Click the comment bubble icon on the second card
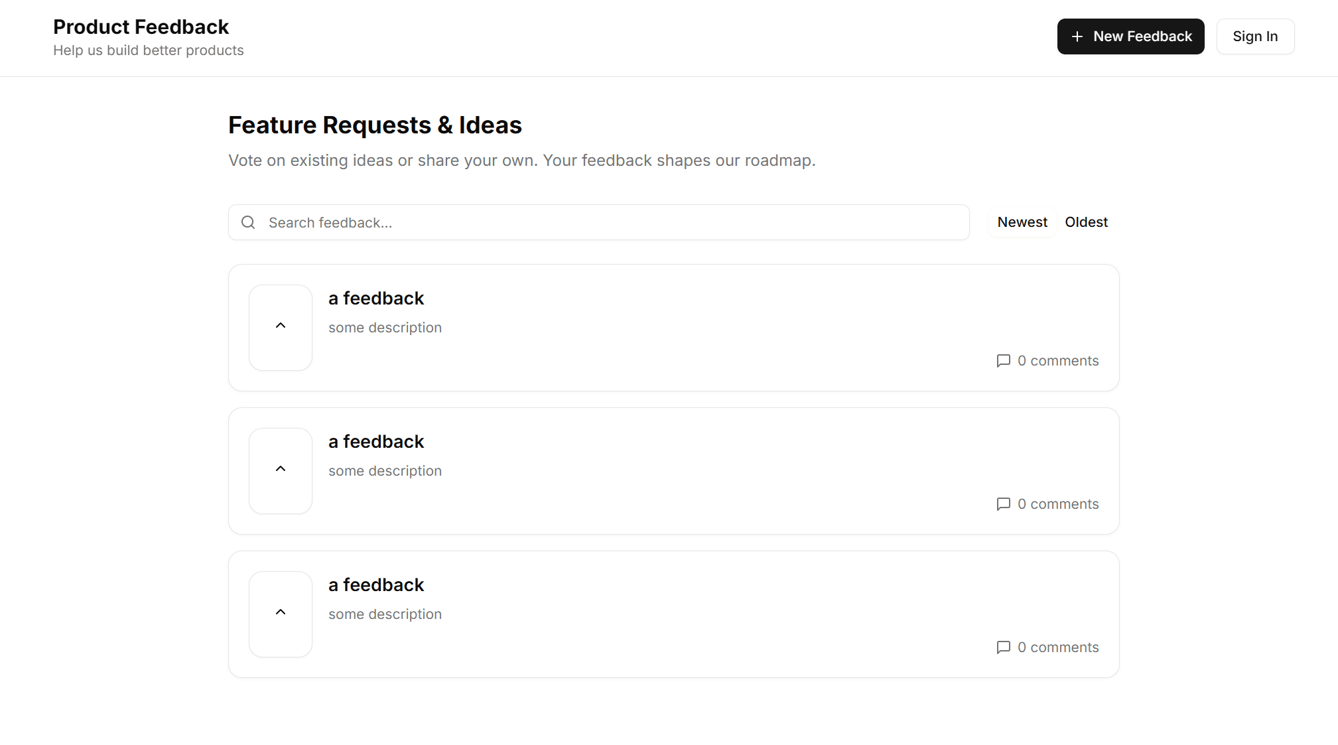The image size is (1338, 745). 1004,504
